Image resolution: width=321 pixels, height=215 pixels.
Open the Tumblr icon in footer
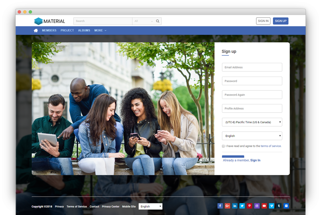coord(279,206)
